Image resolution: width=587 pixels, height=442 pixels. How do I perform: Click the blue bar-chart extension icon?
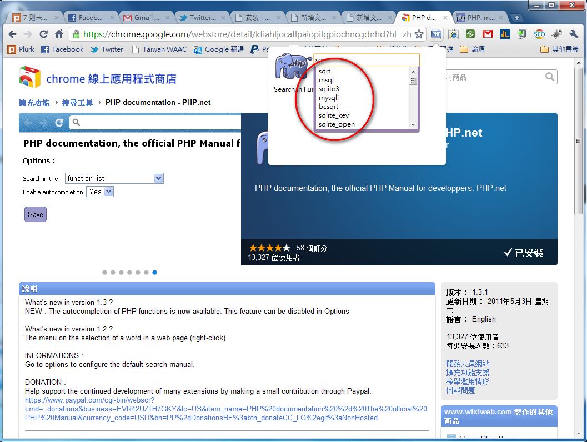click(505, 34)
